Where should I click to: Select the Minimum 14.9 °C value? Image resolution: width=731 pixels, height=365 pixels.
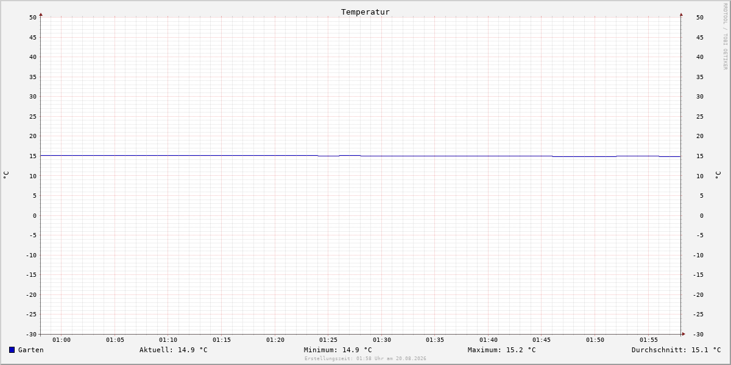[x=338, y=350]
